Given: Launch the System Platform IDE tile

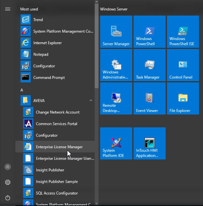Looking at the screenshot, I should [116, 143].
